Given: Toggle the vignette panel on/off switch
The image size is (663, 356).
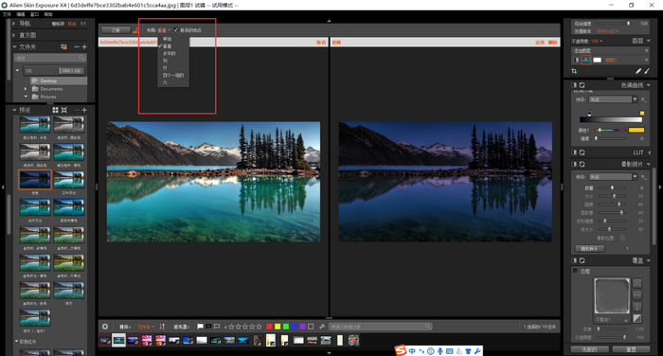Looking at the screenshot, I should tap(574, 164).
